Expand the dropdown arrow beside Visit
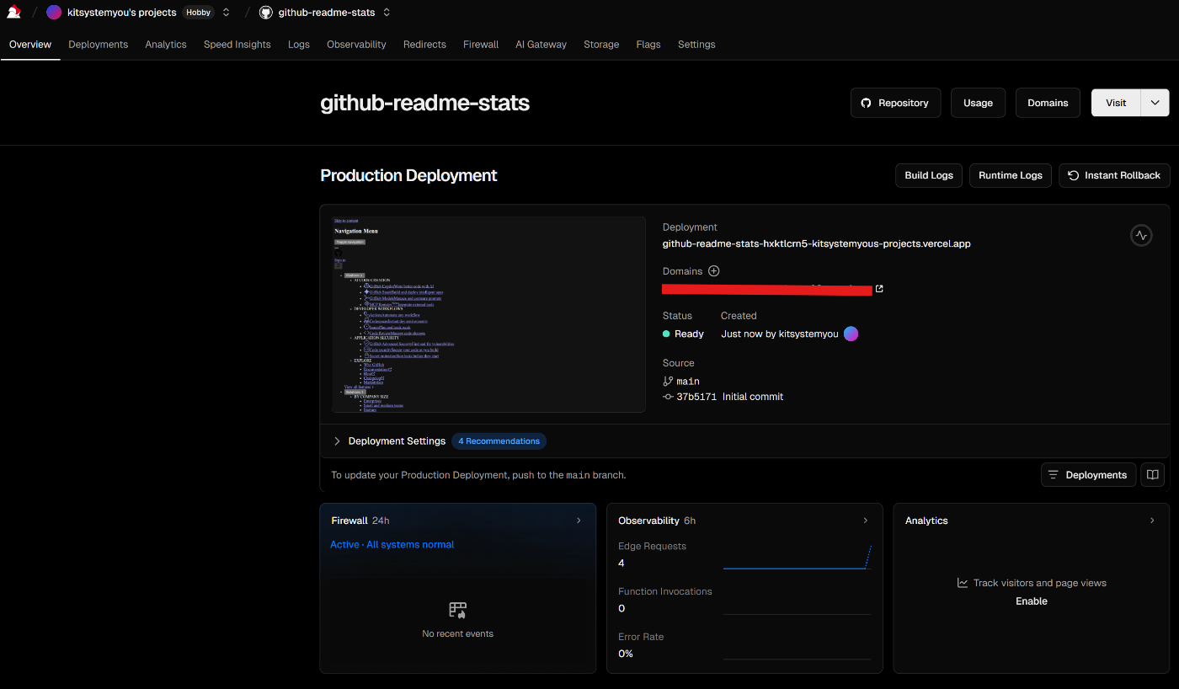The image size is (1179, 689). click(x=1155, y=103)
